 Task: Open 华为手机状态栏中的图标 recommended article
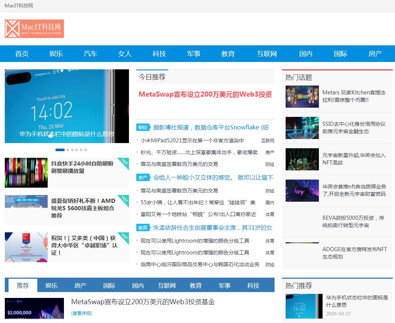pyautogui.click(x=357, y=301)
